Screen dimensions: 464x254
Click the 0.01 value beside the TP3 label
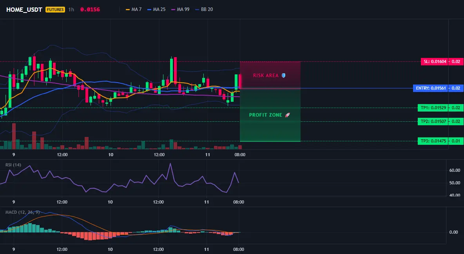[x=456, y=141]
